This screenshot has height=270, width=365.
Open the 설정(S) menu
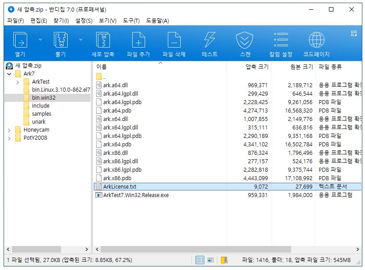point(84,21)
